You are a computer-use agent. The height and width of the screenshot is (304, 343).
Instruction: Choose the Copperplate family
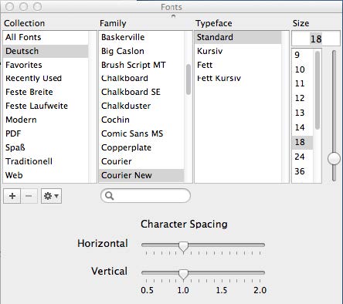(141, 147)
